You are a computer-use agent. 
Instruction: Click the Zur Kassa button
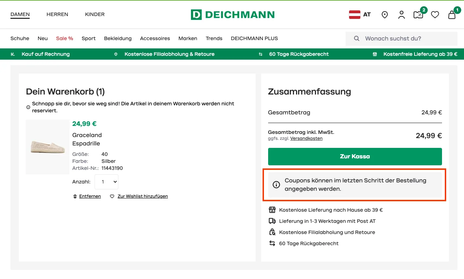(x=355, y=157)
